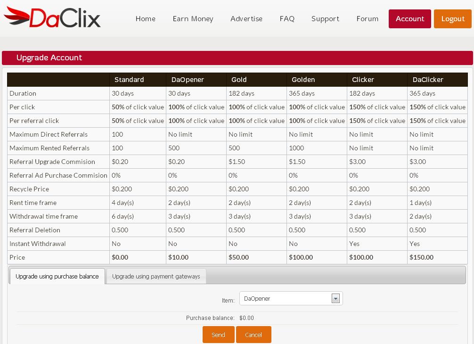Open the Advertise menu item
The width and height of the screenshot is (474, 344).
[246, 19]
